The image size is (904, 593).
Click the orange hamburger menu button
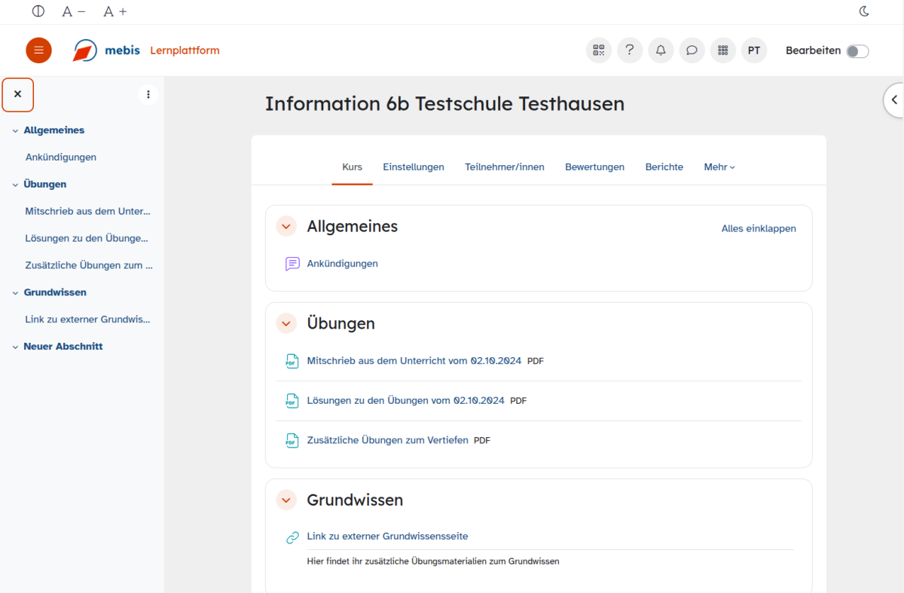(39, 50)
